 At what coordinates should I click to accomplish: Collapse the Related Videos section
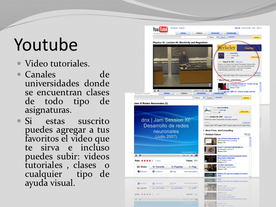point(204,134)
